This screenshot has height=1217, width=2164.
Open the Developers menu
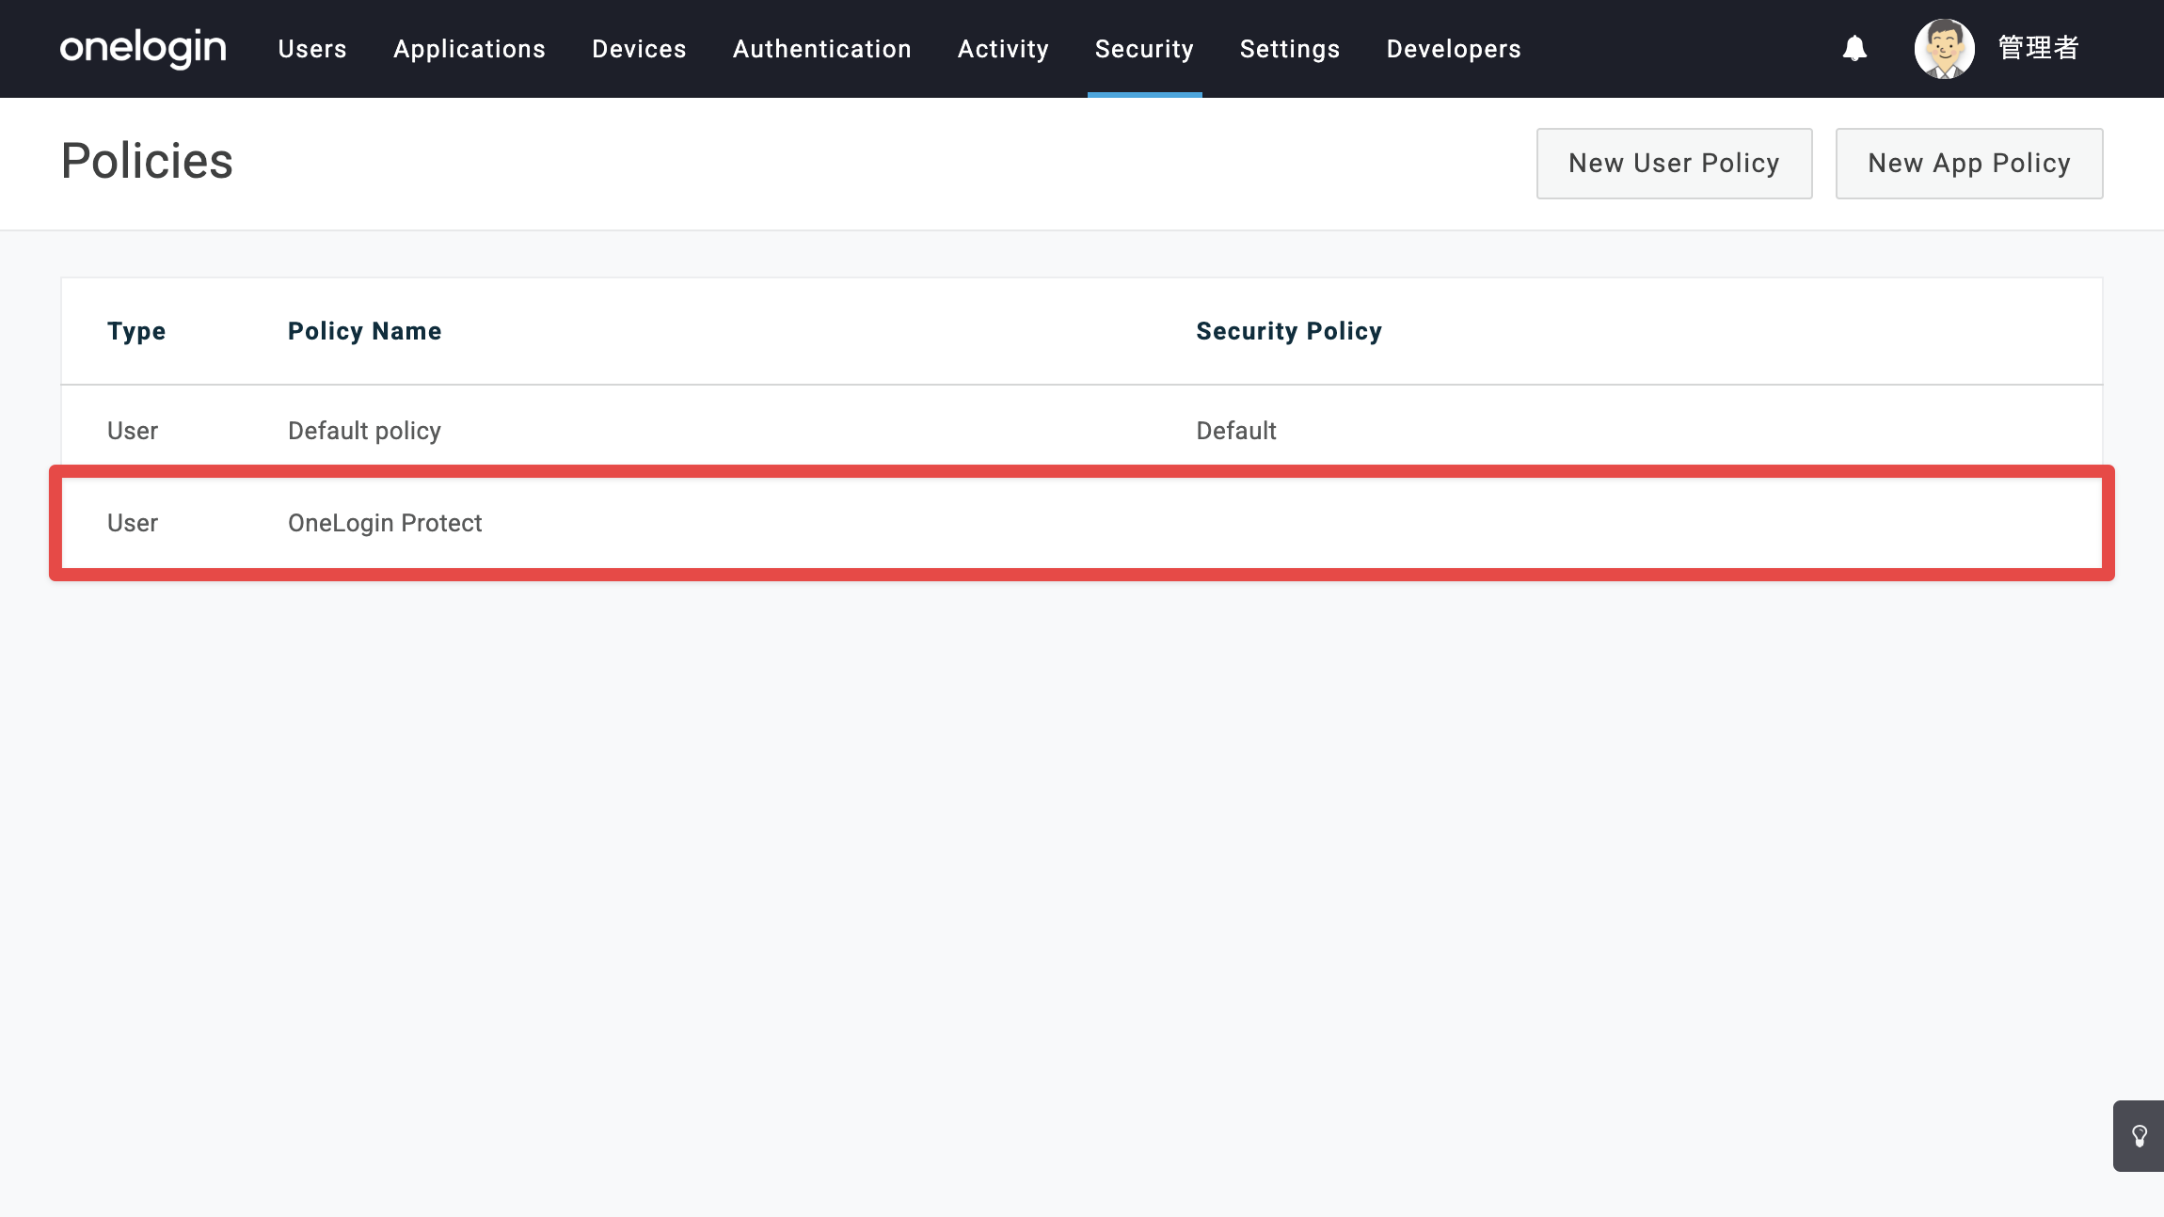[x=1454, y=49]
